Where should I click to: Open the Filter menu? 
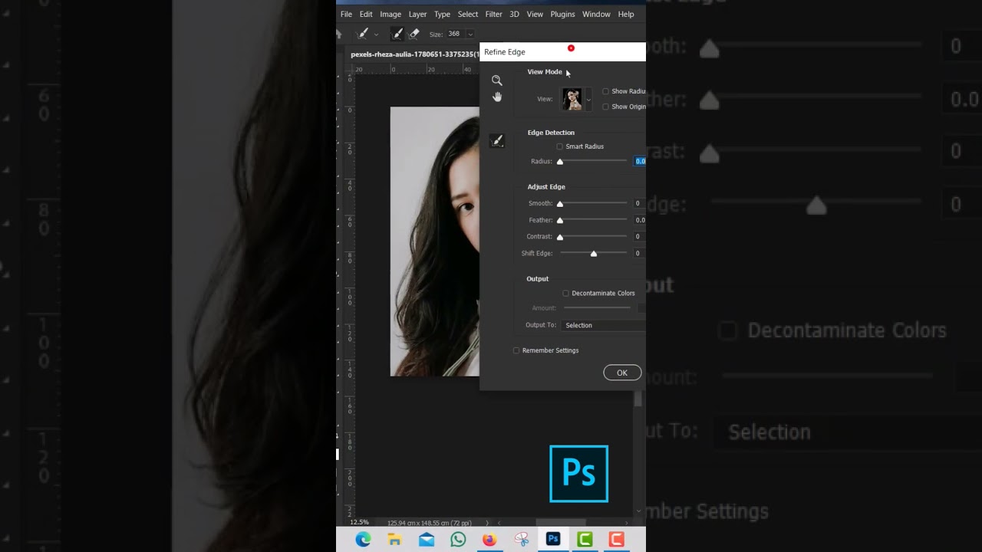coord(494,14)
